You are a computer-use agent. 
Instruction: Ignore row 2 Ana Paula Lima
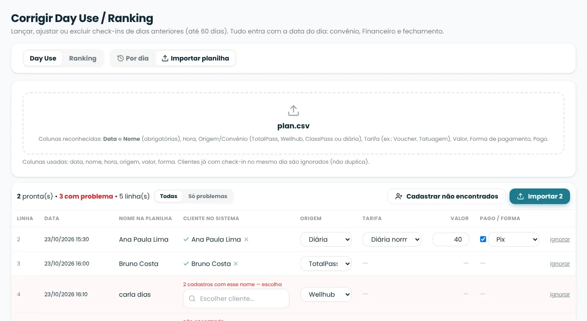pos(560,239)
